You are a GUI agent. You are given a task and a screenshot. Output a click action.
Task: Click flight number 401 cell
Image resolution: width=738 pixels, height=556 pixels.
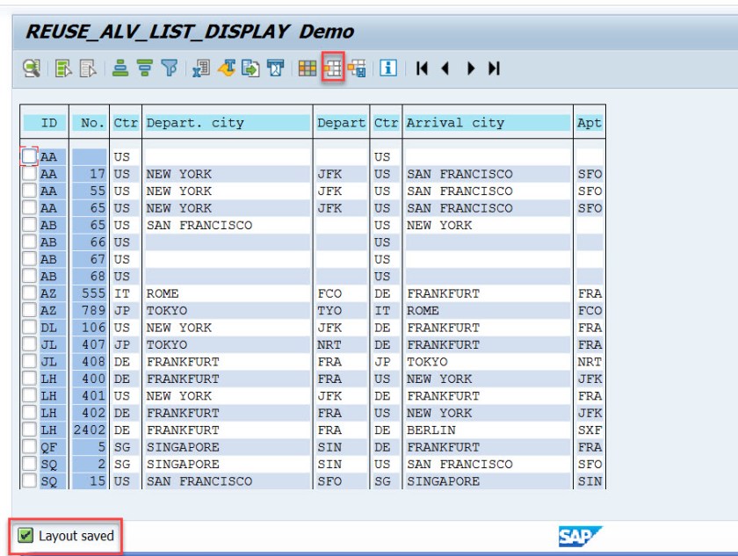93,396
